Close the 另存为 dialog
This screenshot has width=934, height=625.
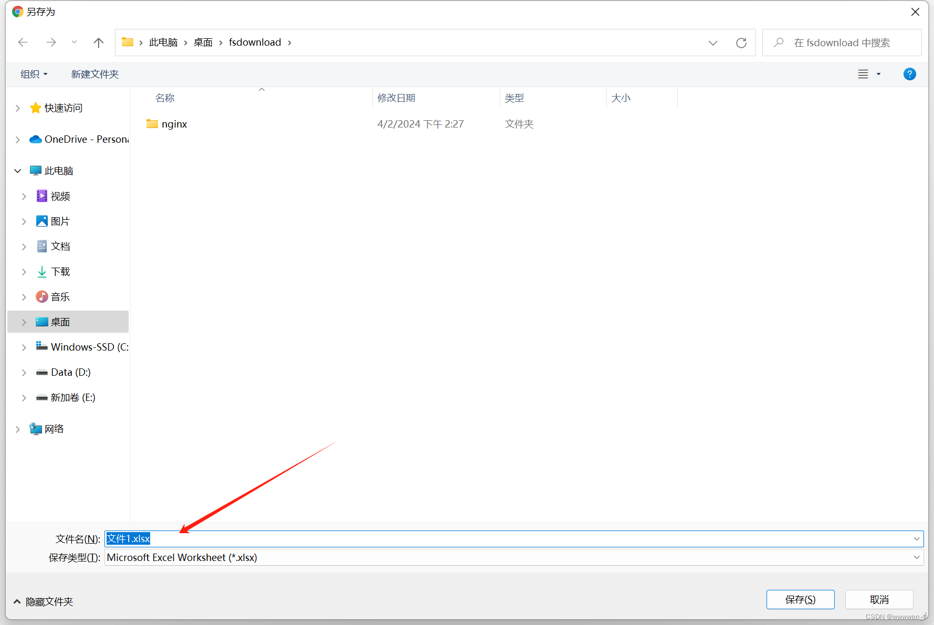point(915,12)
